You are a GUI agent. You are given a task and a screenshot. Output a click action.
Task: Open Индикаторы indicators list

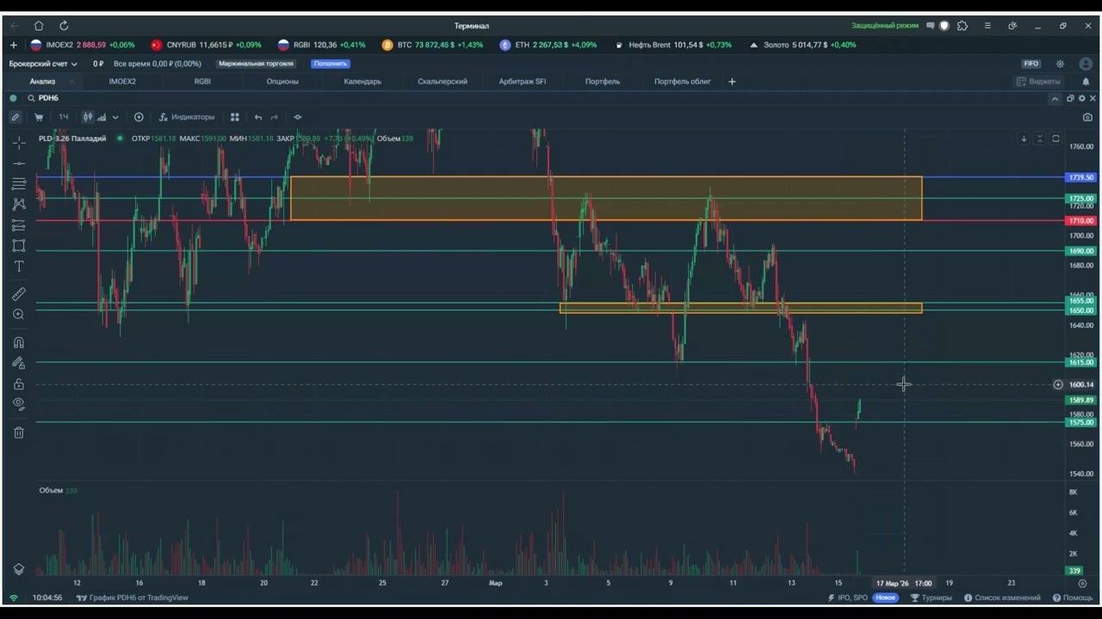click(186, 117)
